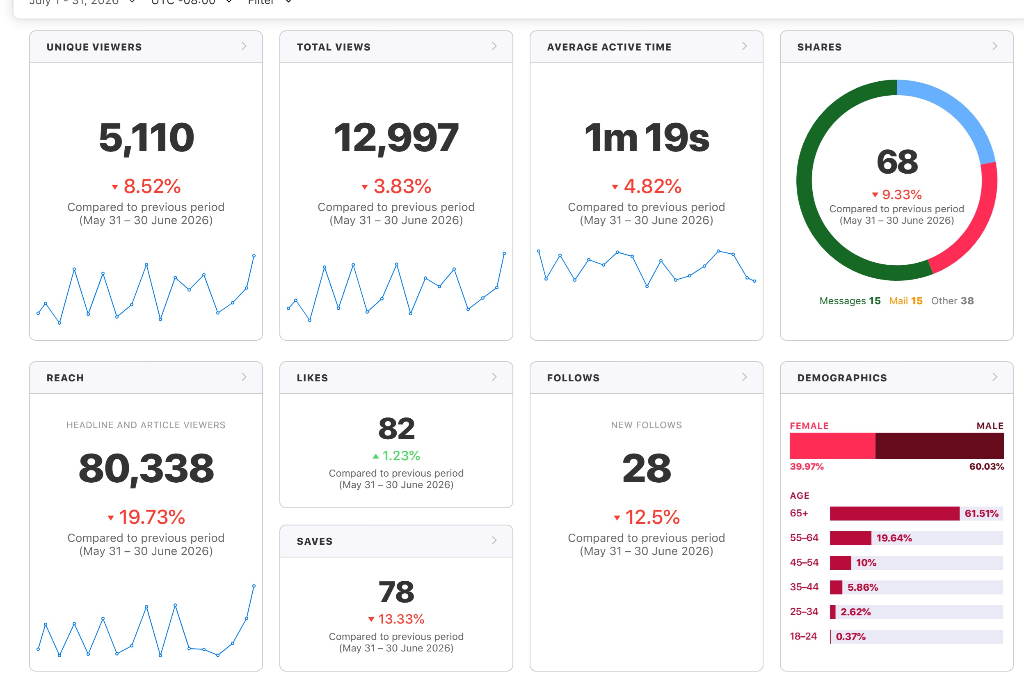Click the HEADLINE AND ARTICLE VIEWERS label
This screenshot has height=688, width=1024.
pos(146,425)
